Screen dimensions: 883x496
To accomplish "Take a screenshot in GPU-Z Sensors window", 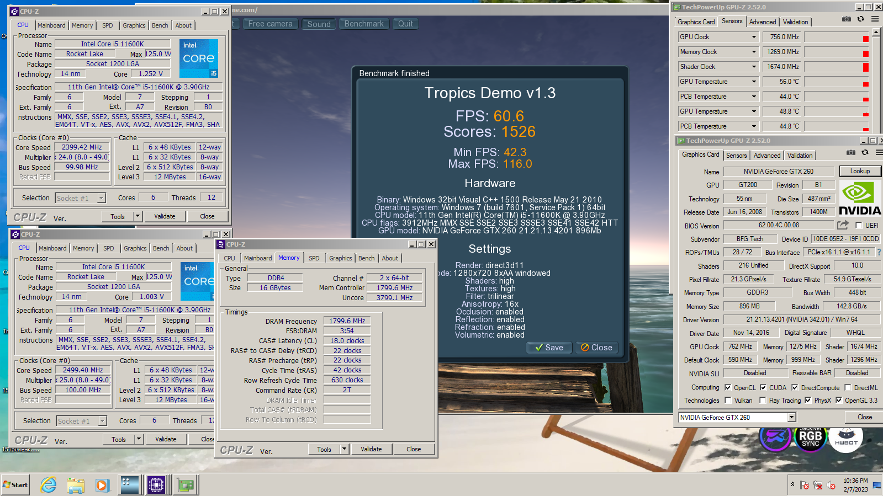I will click(x=847, y=19).
